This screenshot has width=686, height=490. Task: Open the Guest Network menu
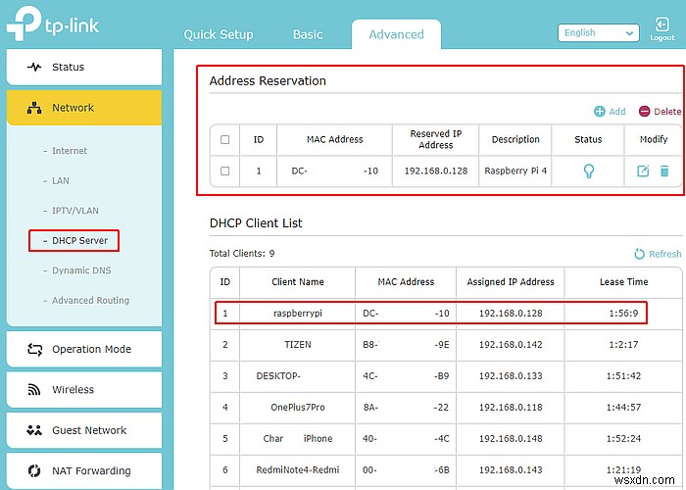pos(84,430)
